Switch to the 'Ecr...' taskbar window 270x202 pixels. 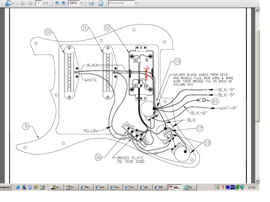pyautogui.click(x=72, y=187)
